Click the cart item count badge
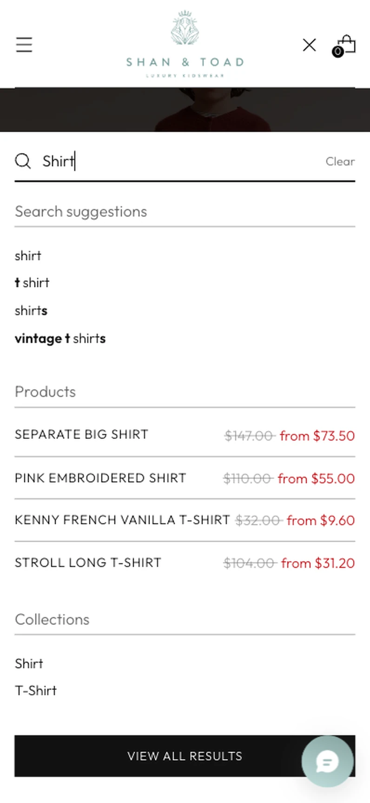The image size is (370, 803). tap(338, 52)
